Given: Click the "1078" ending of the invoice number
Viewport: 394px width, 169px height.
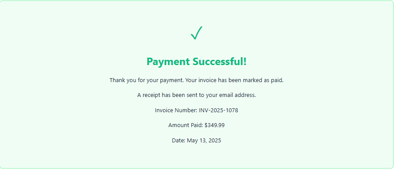Looking at the screenshot, I should point(232,110).
